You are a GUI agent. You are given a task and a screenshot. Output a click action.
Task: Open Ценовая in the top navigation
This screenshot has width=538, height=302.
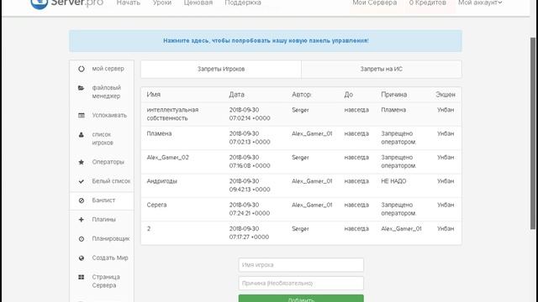[198, 3]
